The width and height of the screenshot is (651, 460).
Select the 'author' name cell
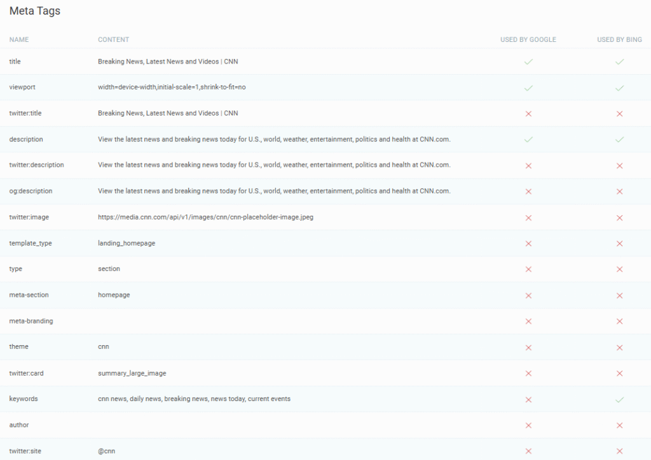(x=19, y=424)
